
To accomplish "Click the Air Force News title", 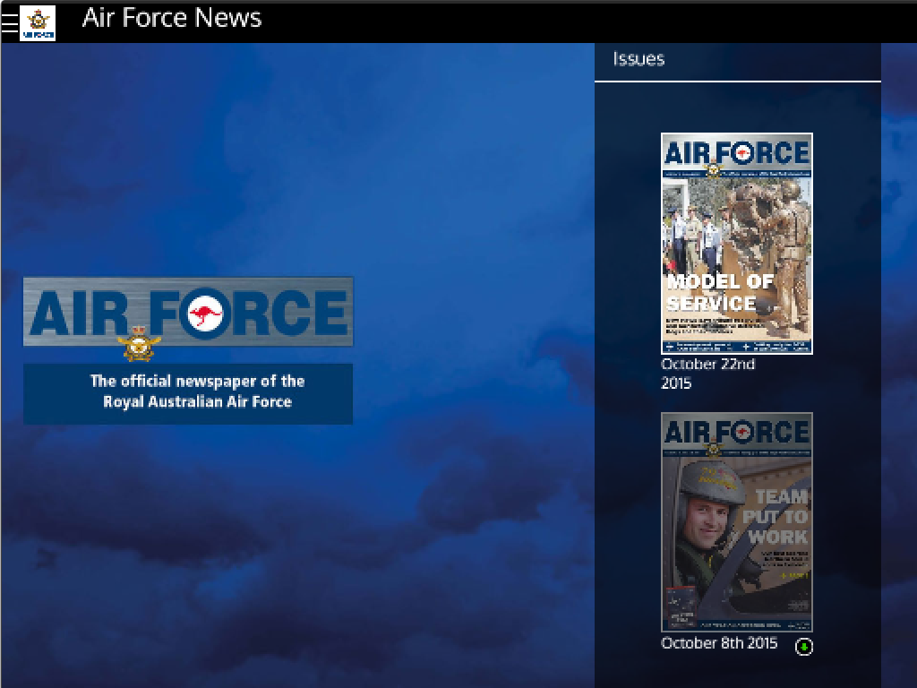I will (172, 18).
